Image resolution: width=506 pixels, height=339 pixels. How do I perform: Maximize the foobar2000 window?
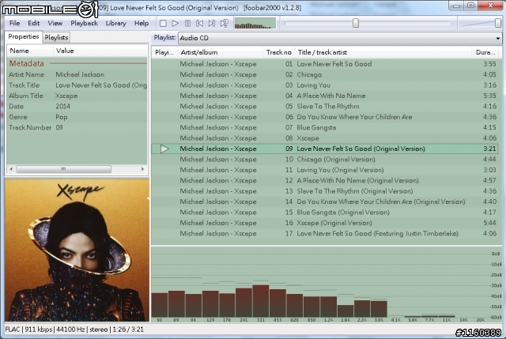pyautogui.click(x=471, y=6)
